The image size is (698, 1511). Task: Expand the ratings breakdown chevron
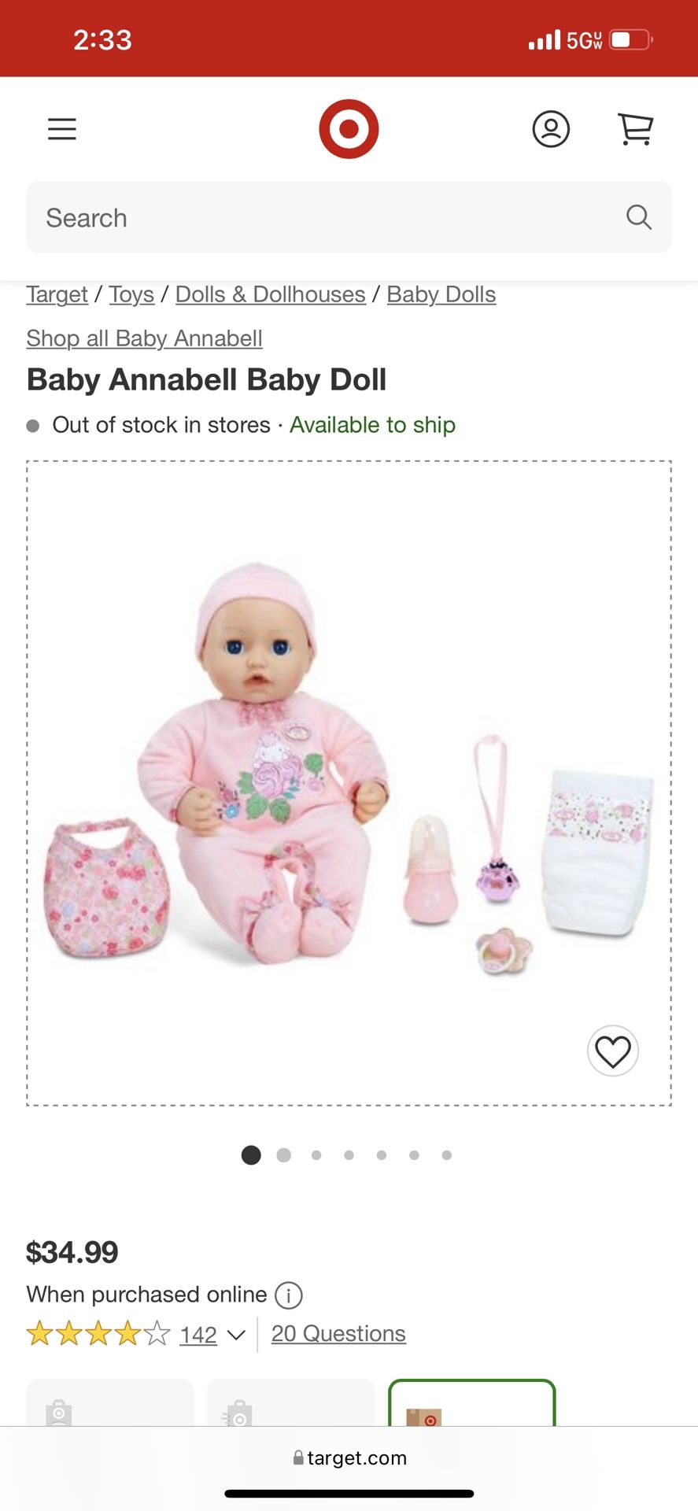point(236,1335)
